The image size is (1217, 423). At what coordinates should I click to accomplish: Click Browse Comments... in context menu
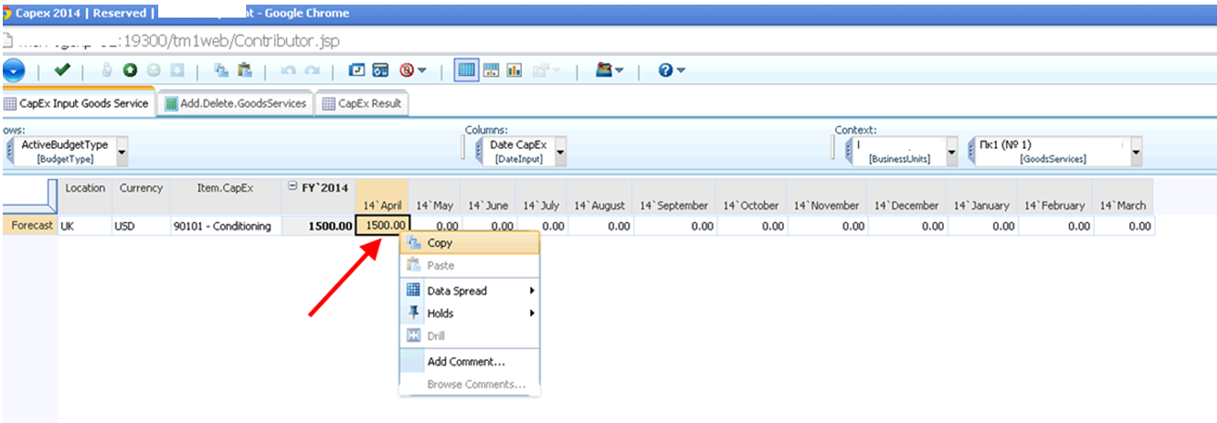click(469, 384)
